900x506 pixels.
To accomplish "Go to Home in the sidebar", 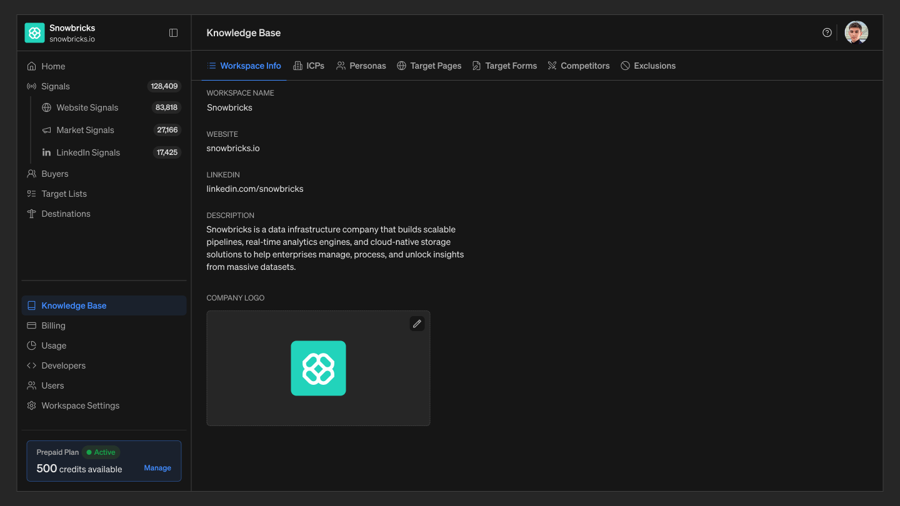I will pos(104,66).
